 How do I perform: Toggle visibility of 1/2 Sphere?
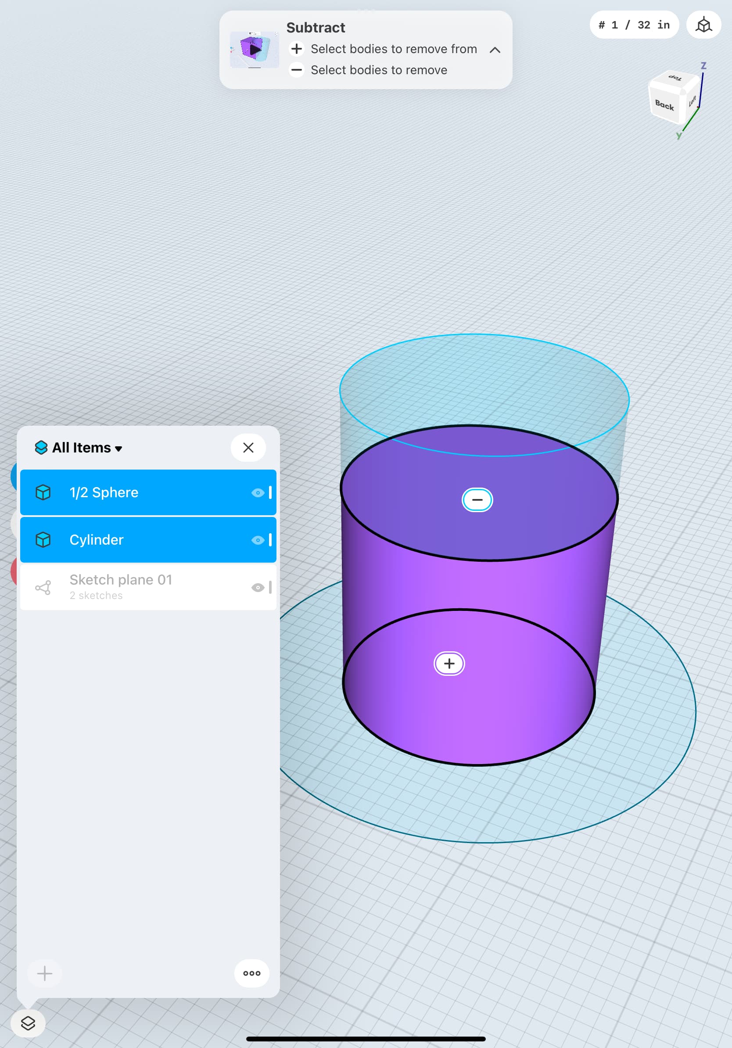[x=258, y=493]
